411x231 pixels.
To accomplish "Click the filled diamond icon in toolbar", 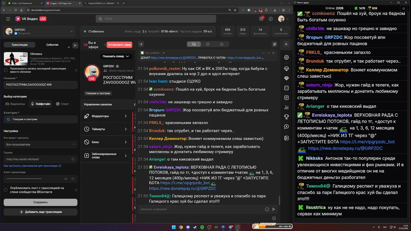I will [286, 78].
